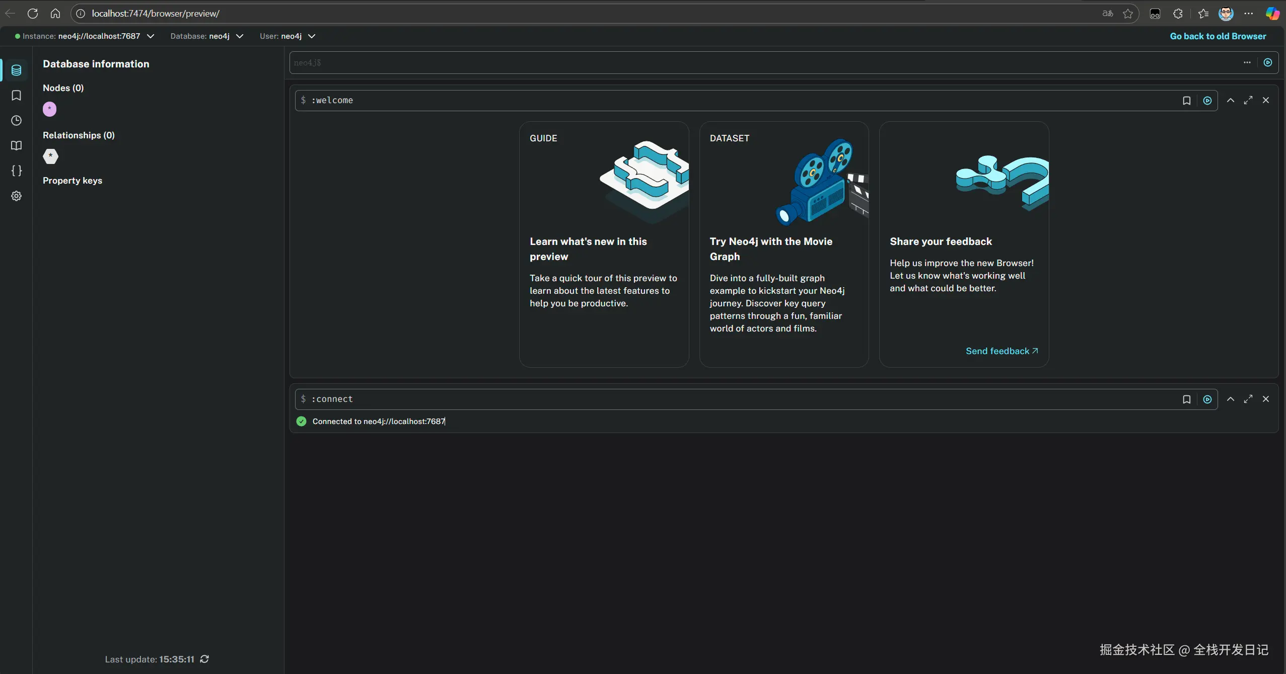This screenshot has width=1286, height=674.
Task: Open editor more options ellipsis menu
Action: tap(1247, 62)
